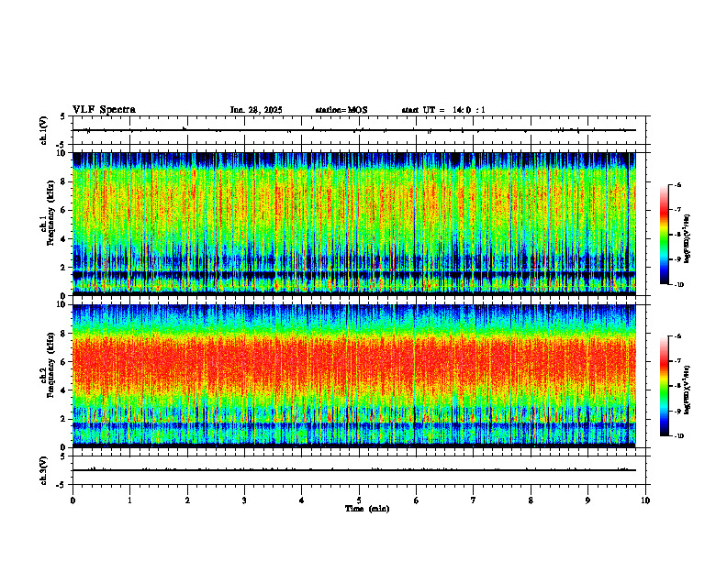Click the date text "Jan. 28, 2025"

[256, 110]
